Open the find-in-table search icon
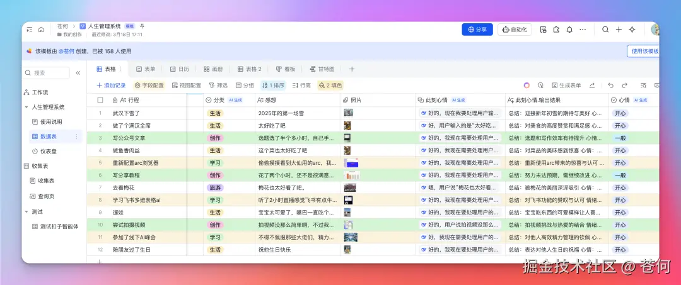681x285 pixels. point(644,86)
